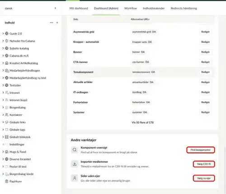Open the Redirects håndtering tab
The width and height of the screenshot is (226, 194).
pyautogui.click(x=184, y=8)
